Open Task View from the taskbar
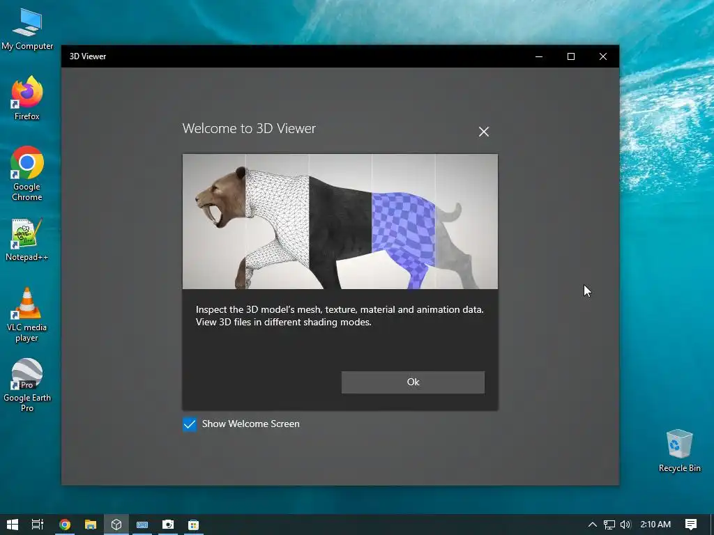Viewport: 714px width, 535px height. (x=38, y=525)
